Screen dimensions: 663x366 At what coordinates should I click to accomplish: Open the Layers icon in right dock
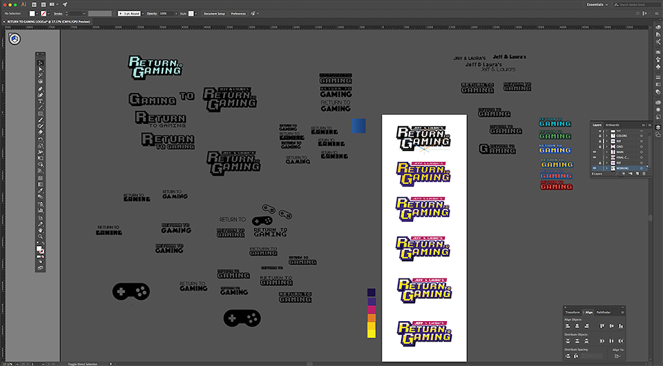pyautogui.click(x=657, y=128)
